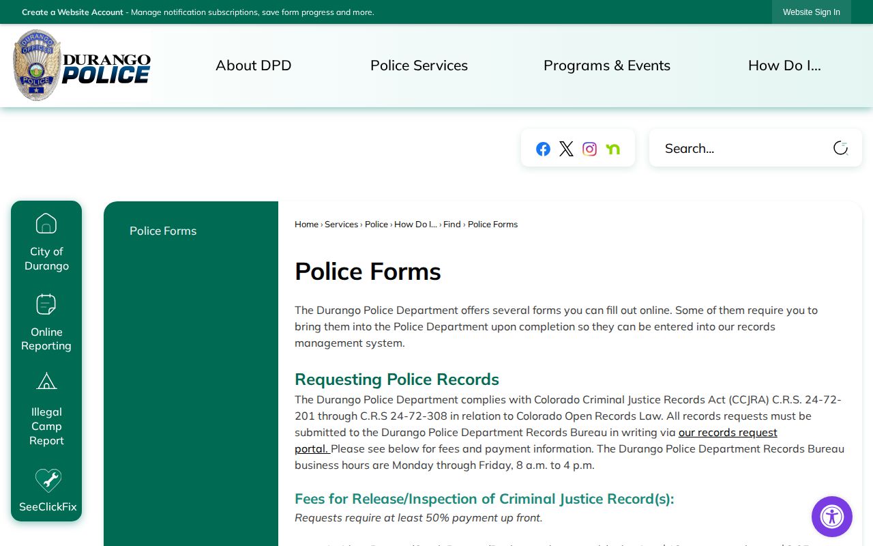Go to How Do I... breadcrumb

coord(415,224)
